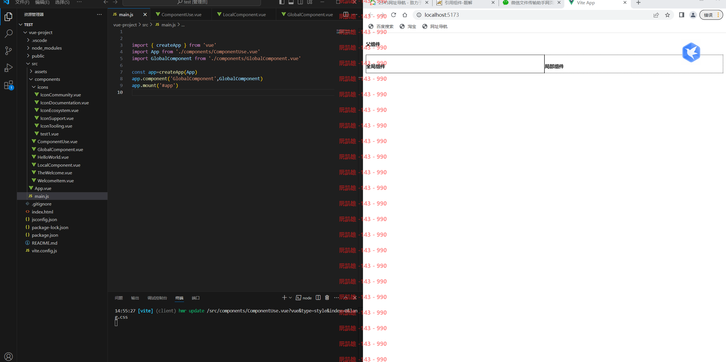Image resolution: width=726 pixels, height=362 pixels.
Task: Toggle the secondary side bar layout icon
Action: [300, 2]
